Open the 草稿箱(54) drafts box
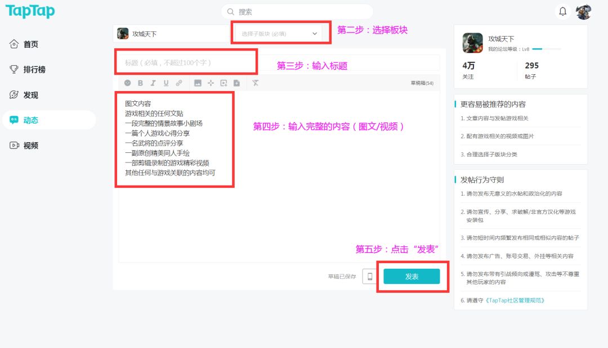 pos(422,83)
